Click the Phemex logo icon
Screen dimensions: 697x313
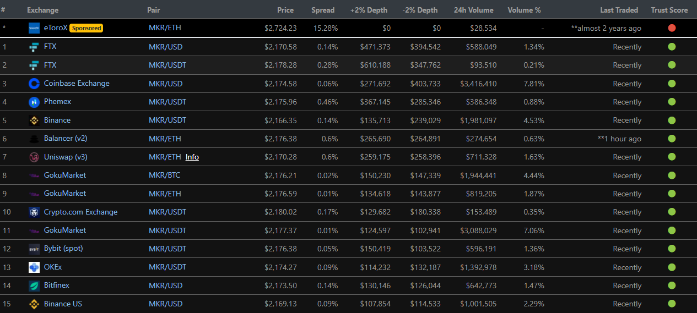34,102
